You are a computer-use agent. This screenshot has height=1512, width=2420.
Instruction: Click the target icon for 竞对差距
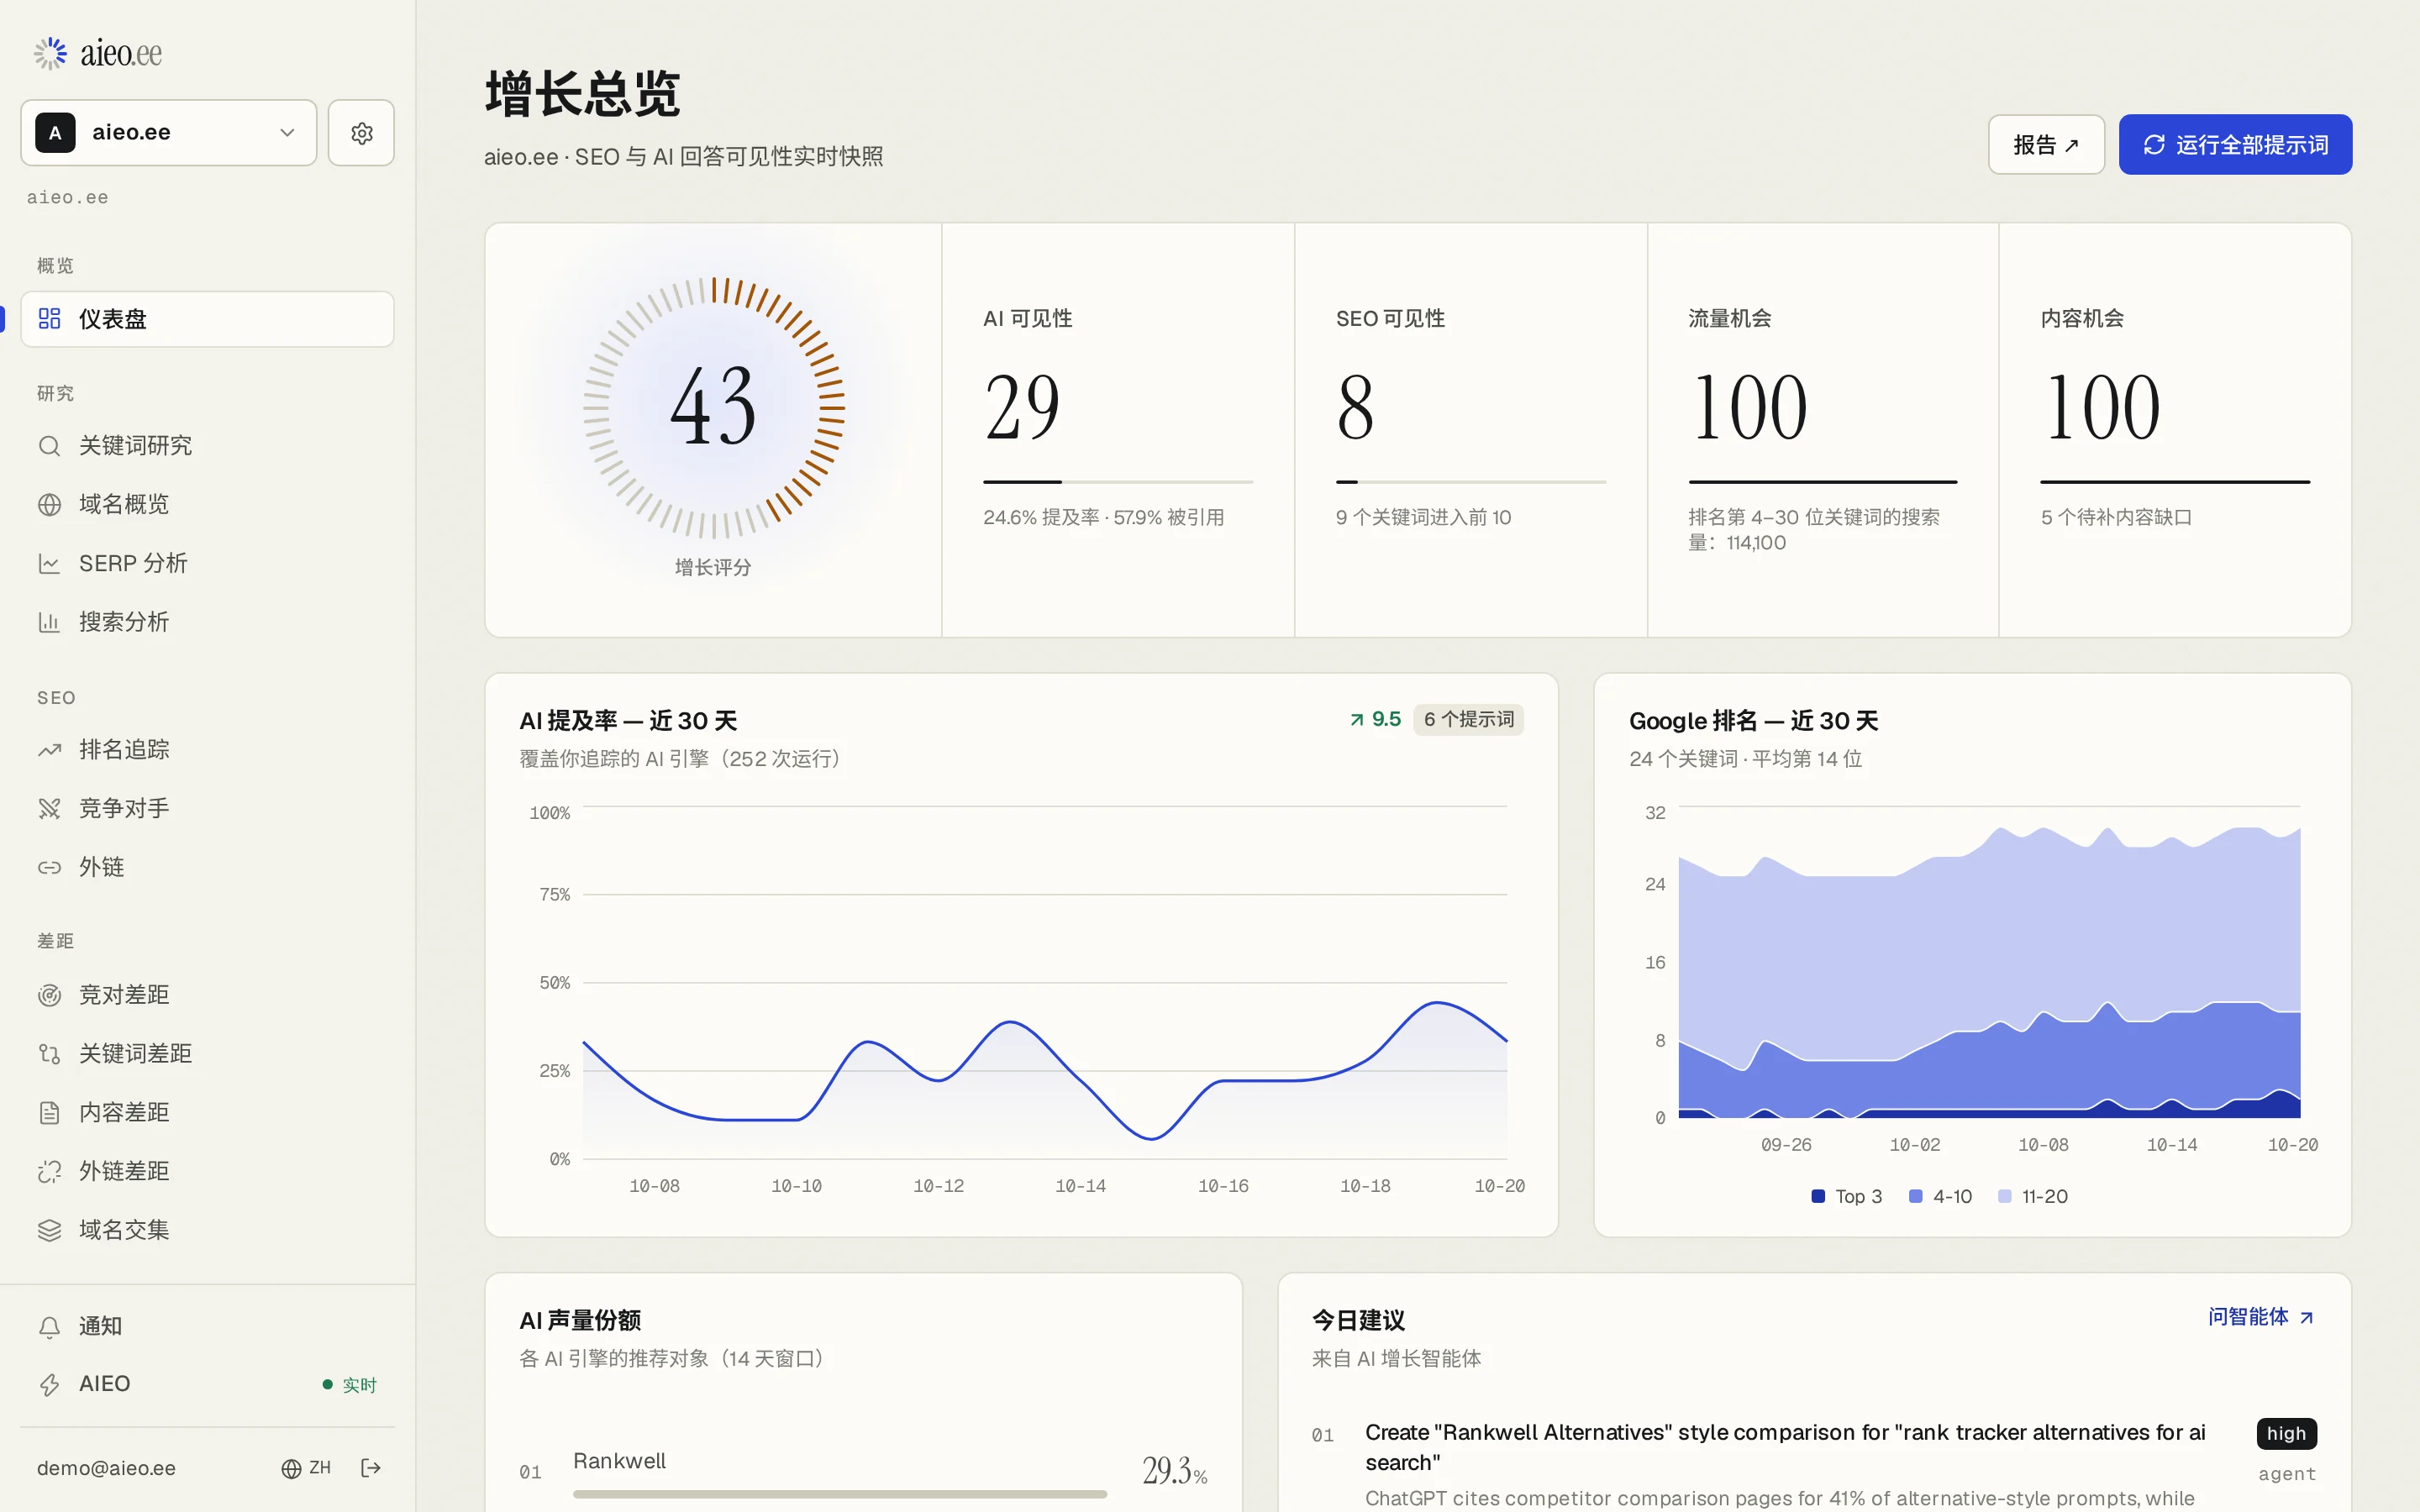click(49, 995)
